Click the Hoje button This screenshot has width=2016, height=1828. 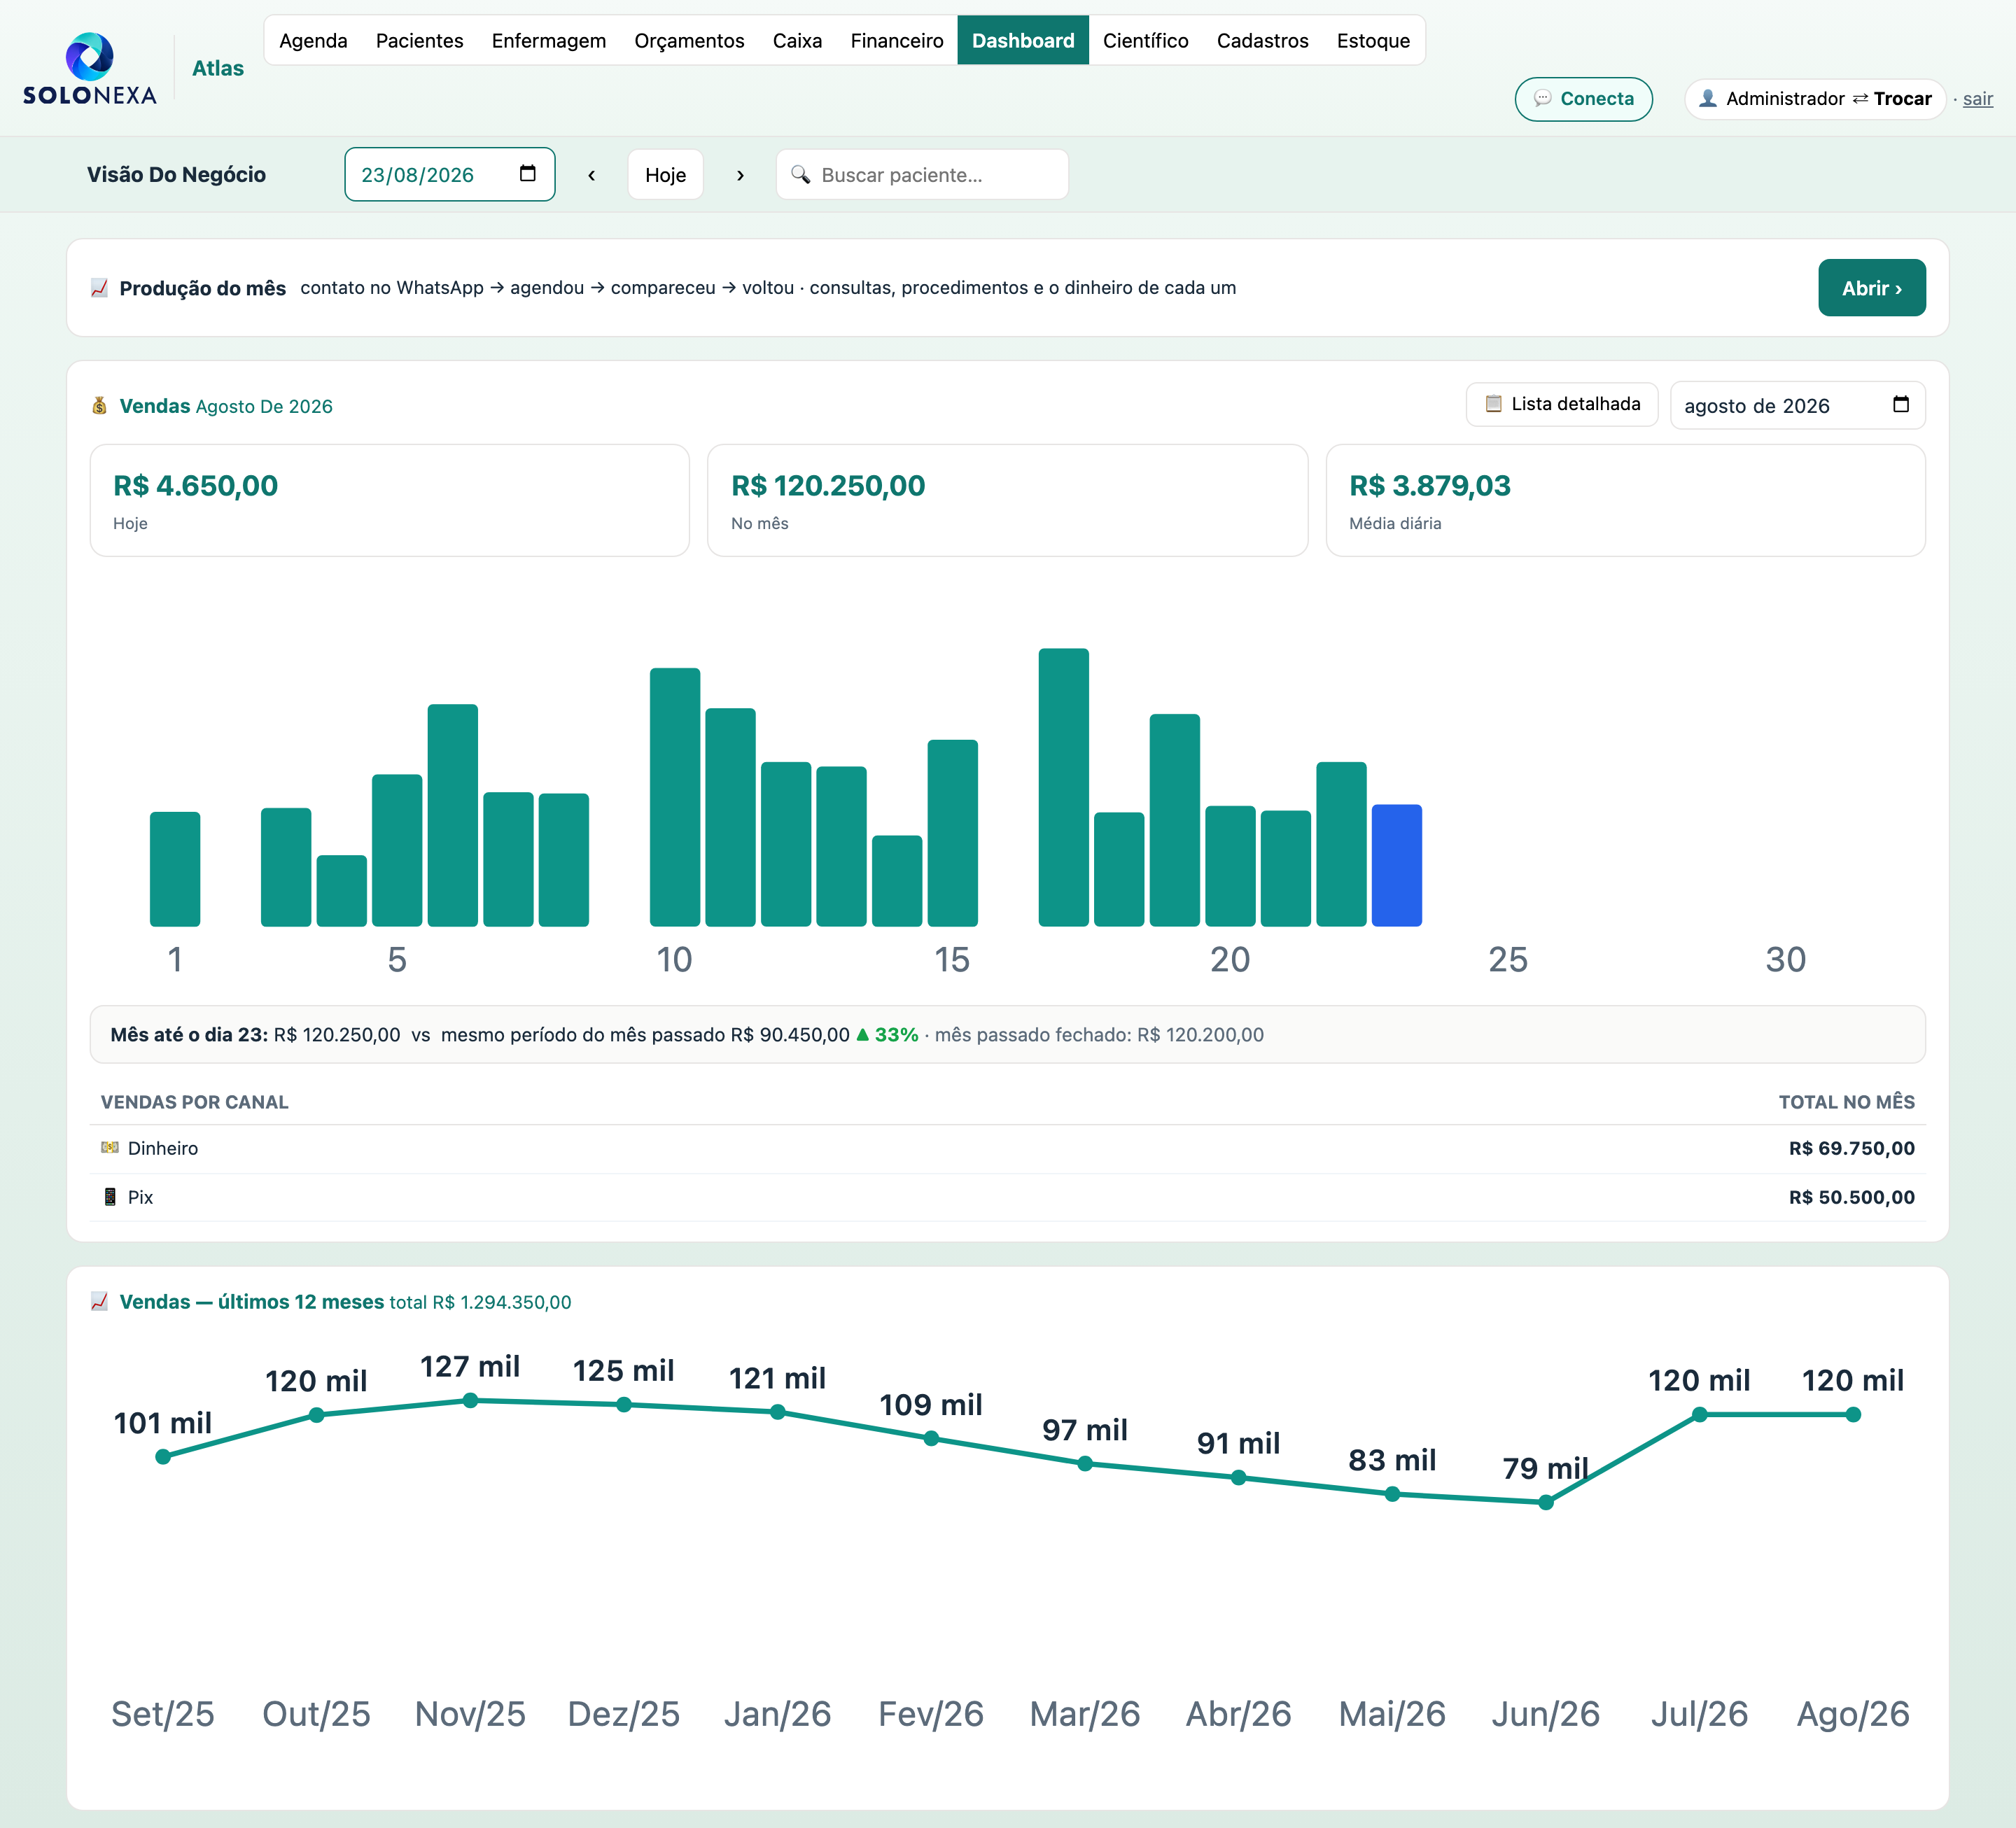(x=665, y=175)
